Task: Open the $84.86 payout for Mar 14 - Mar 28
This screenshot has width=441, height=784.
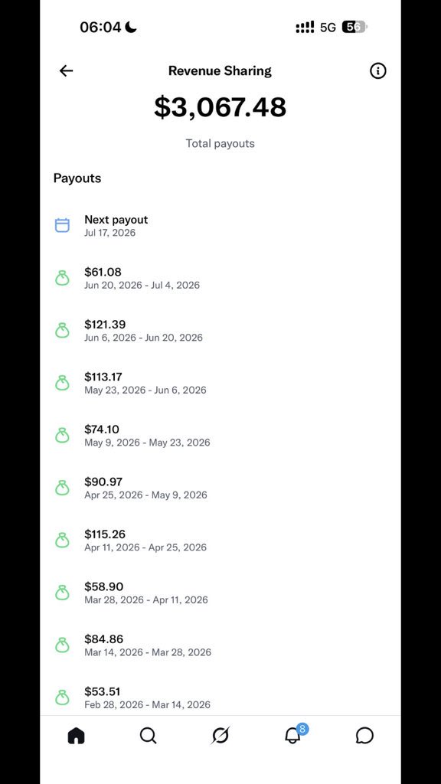Action: 220,645
